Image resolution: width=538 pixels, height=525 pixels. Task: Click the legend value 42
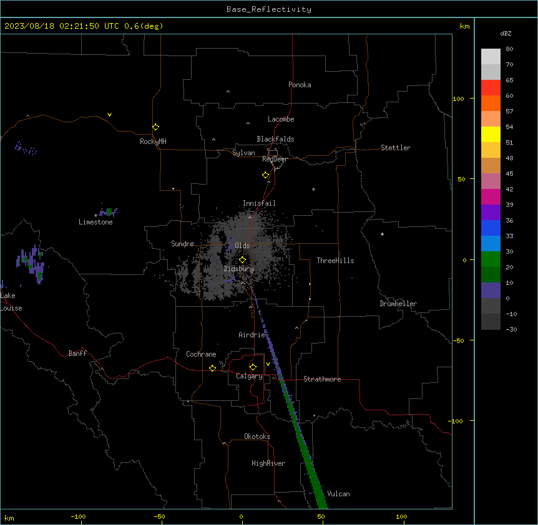pyautogui.click(x=509, y=189)
